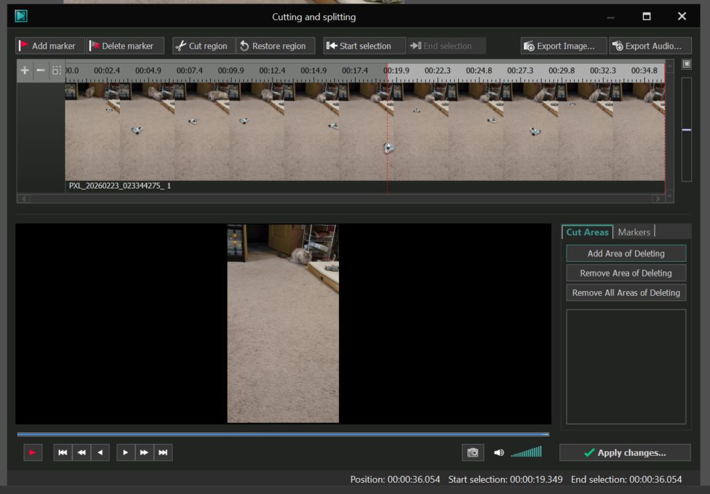Select the Cut Areas tab
710x494 pixels.
click(587, 232)
